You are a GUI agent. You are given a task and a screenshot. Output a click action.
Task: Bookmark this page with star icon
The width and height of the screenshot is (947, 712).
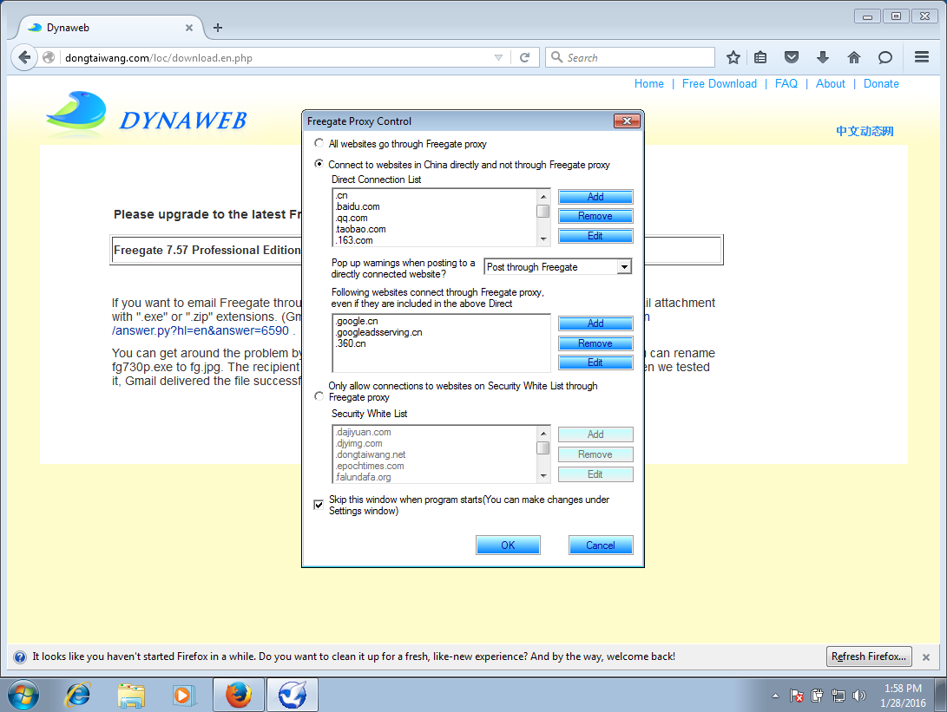tap(733, 57)
